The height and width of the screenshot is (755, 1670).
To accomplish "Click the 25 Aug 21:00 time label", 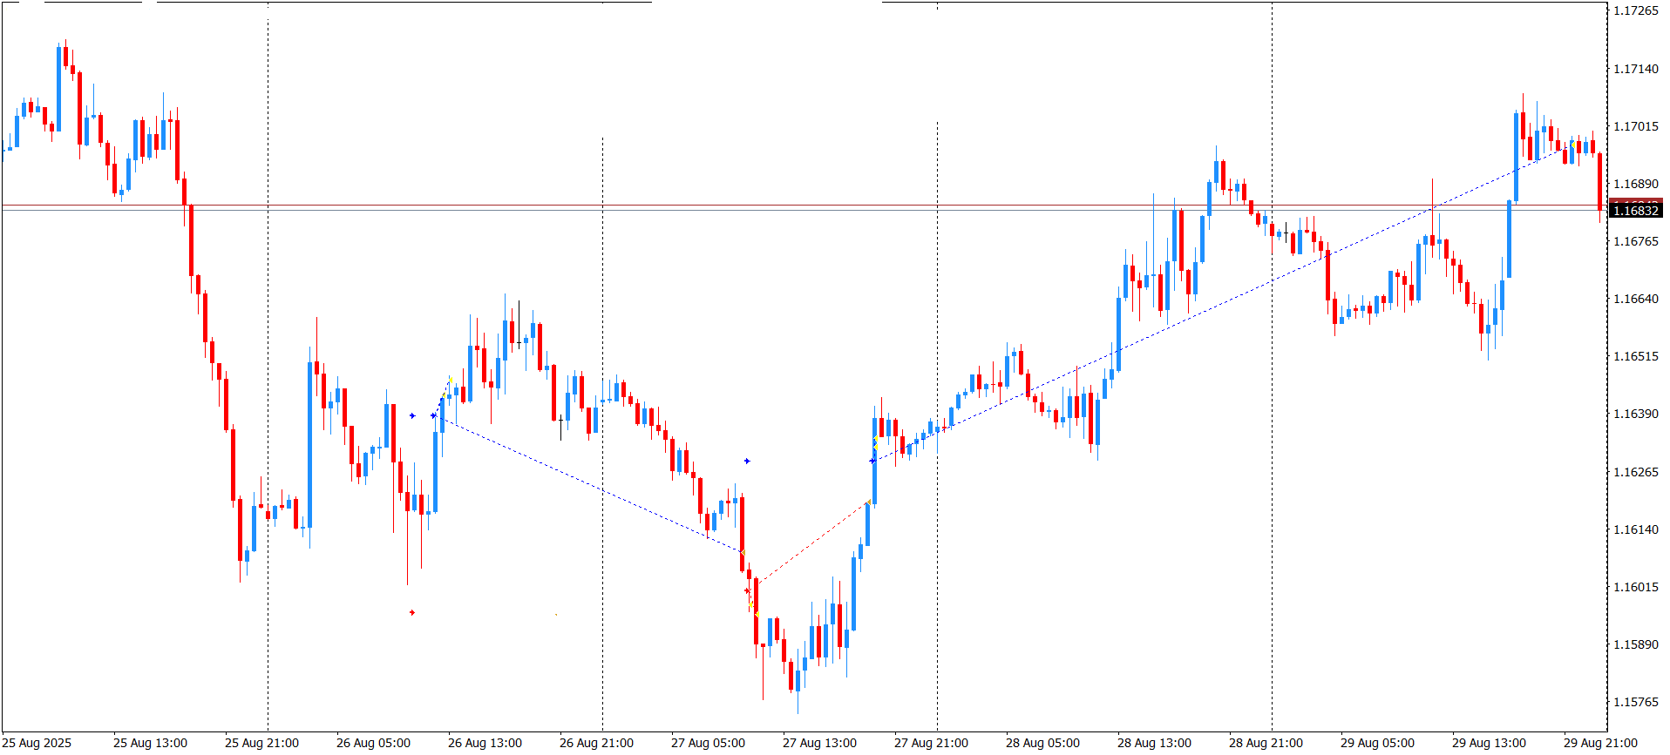I will click(261, 743).
